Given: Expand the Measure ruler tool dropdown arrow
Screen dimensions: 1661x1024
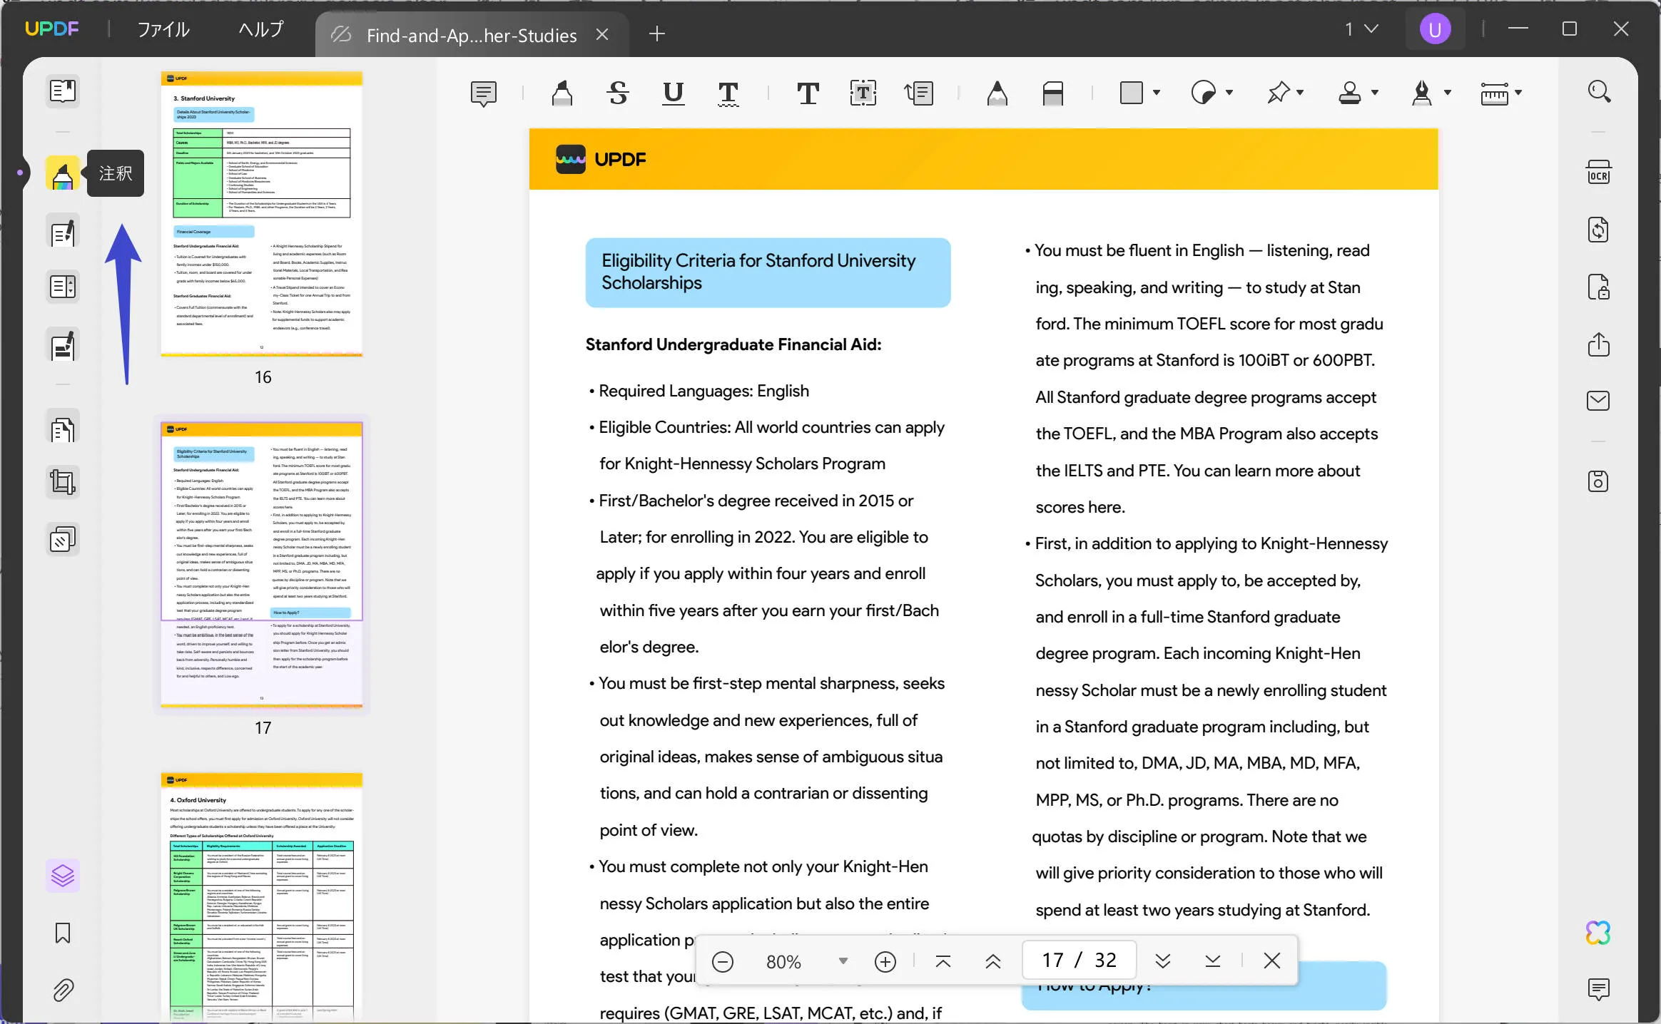Looking at the screenshot, I should click(x=1519, y=93).
